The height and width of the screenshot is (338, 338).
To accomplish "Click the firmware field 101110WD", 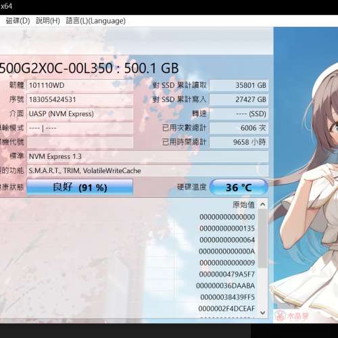I will tap(80, 85).
